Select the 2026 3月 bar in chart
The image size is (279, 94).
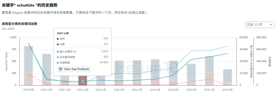pos(137,73)
